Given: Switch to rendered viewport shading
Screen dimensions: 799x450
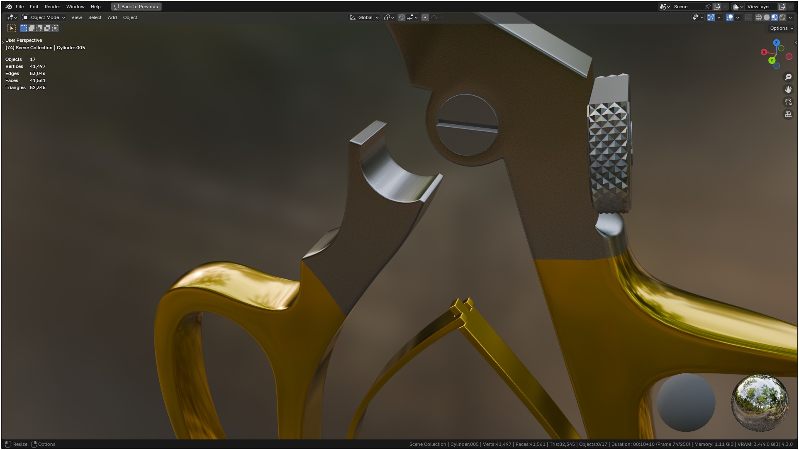Looking at the screenshot, I should pyautogui.click(x=782, y=17).
